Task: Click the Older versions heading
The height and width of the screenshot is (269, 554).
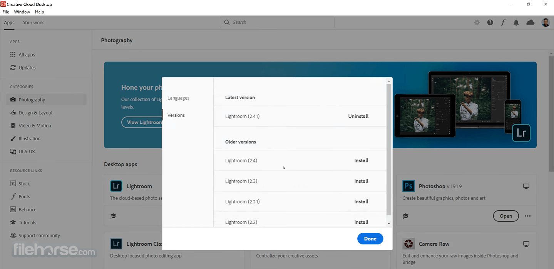Action: point(241,142)
